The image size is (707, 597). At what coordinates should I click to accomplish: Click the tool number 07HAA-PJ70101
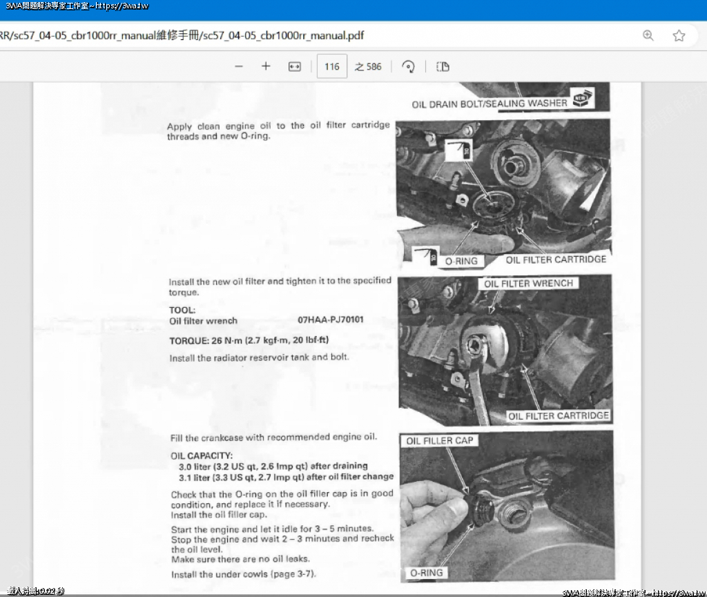coord(331,321)
